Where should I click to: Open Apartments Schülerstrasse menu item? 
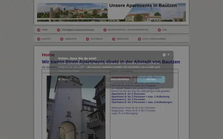coord(78,30)
